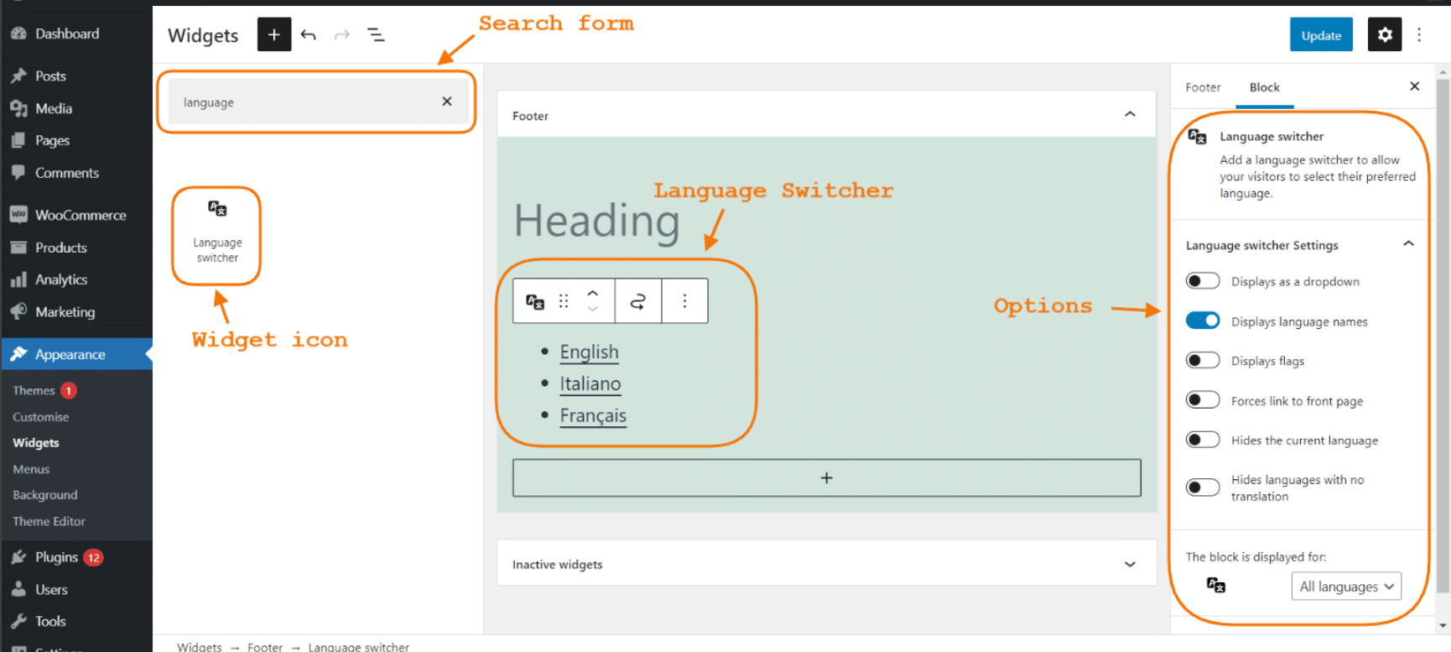1451x652 pixels.
Task: Open the block toolbar options menu
Action: (x=684, y=301)
